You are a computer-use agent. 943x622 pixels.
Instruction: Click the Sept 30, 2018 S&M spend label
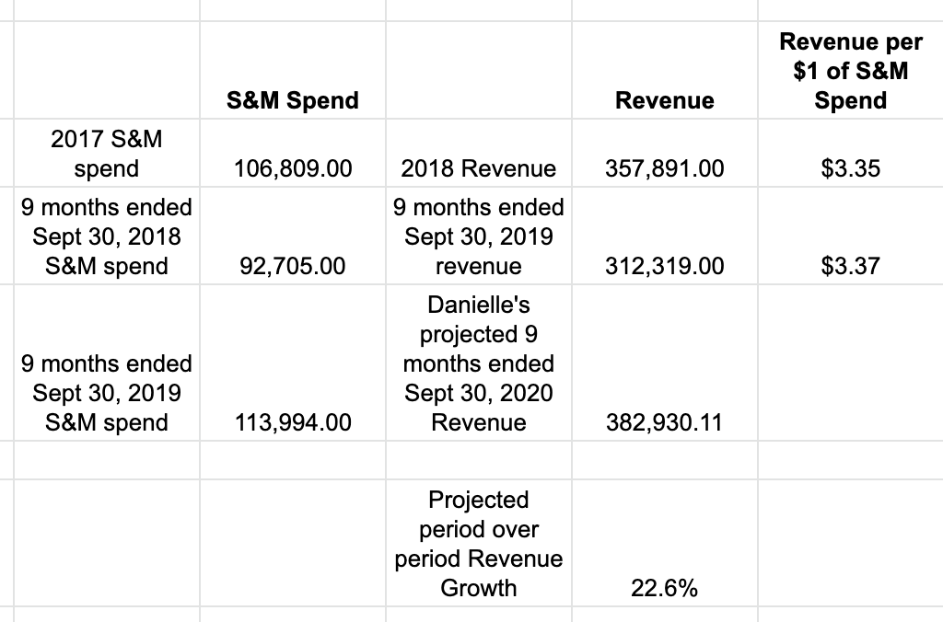[x=107, y=236]
